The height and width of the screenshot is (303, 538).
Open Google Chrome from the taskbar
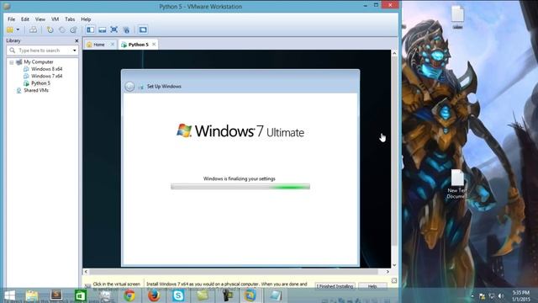(x=129, y=295)
